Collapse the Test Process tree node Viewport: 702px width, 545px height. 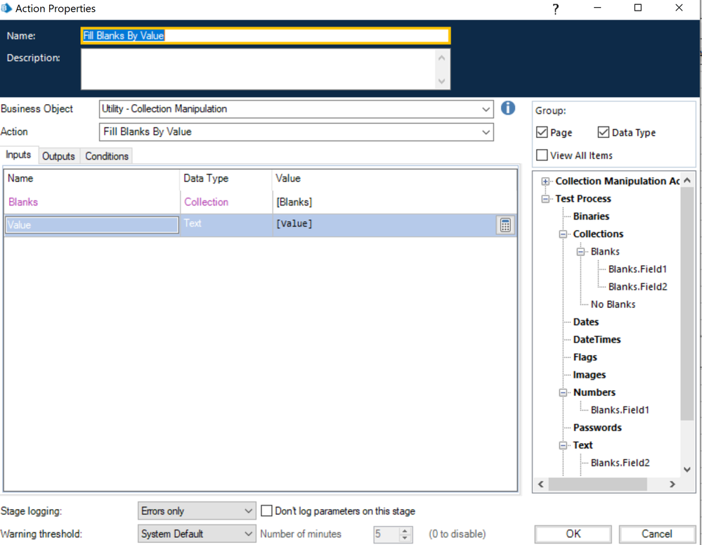(545, 199)
